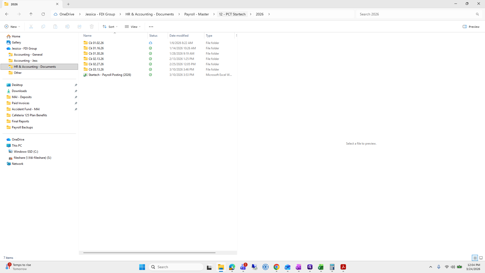Launch Excel from the taskbar
485x273 pixels.
coord(321,267)
